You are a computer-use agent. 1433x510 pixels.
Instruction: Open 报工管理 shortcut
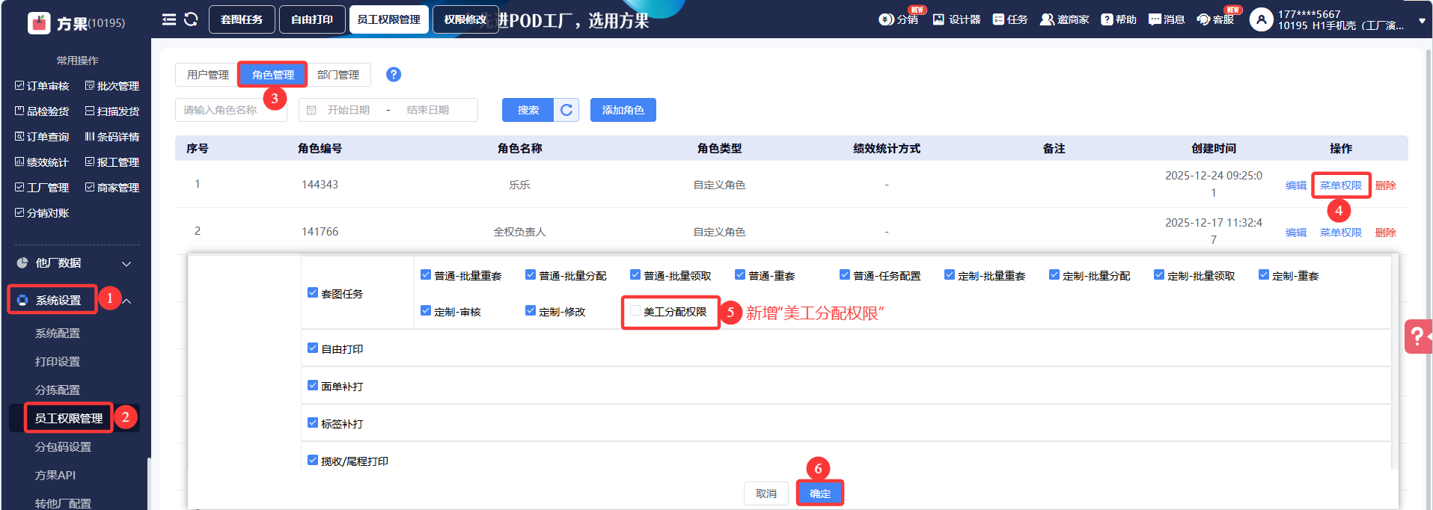[112, 162]
